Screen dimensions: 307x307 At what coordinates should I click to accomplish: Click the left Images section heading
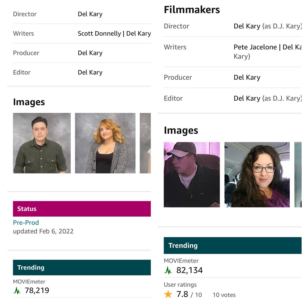click(x=29, y=102)
